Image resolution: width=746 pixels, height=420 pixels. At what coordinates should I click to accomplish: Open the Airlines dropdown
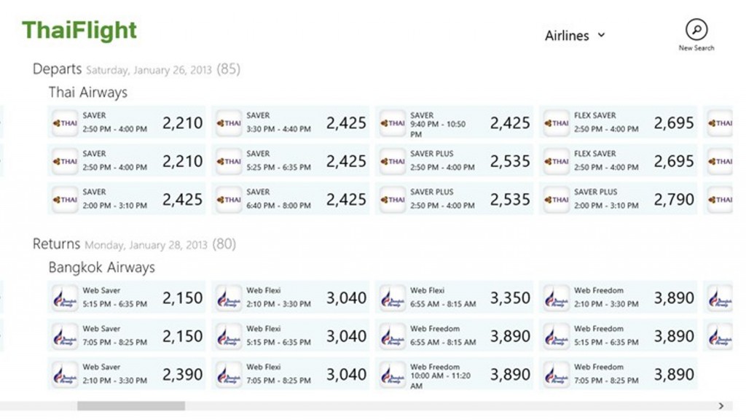(575, 36)
